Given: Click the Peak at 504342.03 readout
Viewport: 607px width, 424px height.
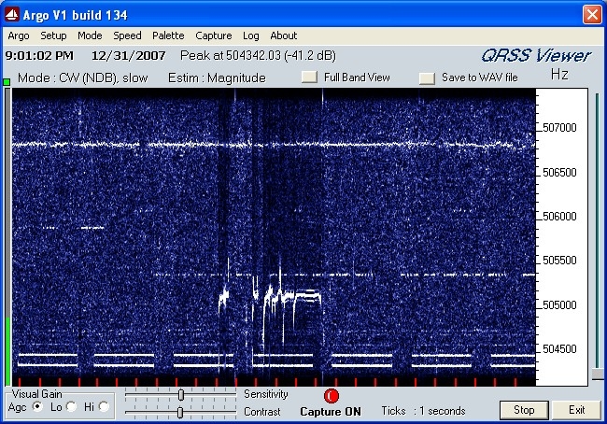Looking at the screenshot, I should (x=258, y=56).
